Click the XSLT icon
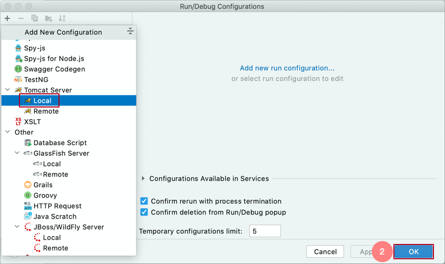 18,122
